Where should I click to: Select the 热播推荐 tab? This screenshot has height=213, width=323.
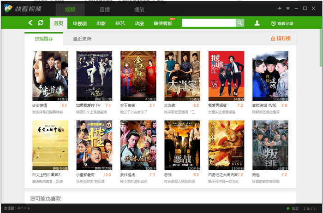[44, 39]
